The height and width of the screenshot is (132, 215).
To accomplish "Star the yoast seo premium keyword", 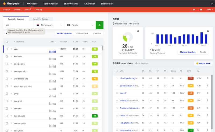I will [x=11, y=86].
